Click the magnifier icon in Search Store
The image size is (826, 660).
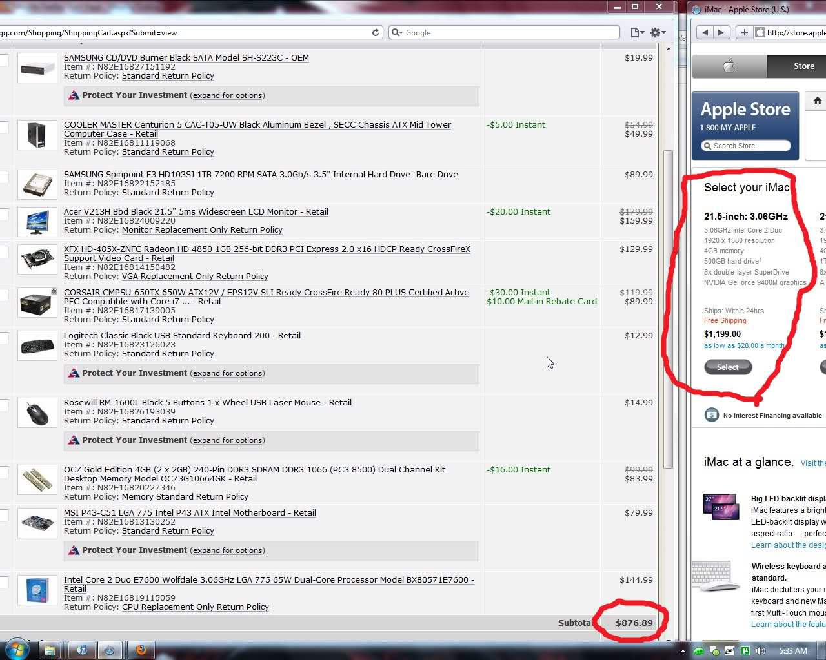click(x=708, y=146)
